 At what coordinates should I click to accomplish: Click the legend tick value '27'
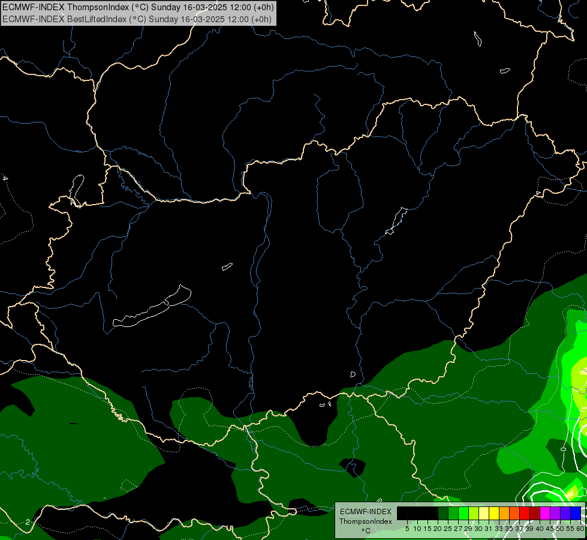458,529
